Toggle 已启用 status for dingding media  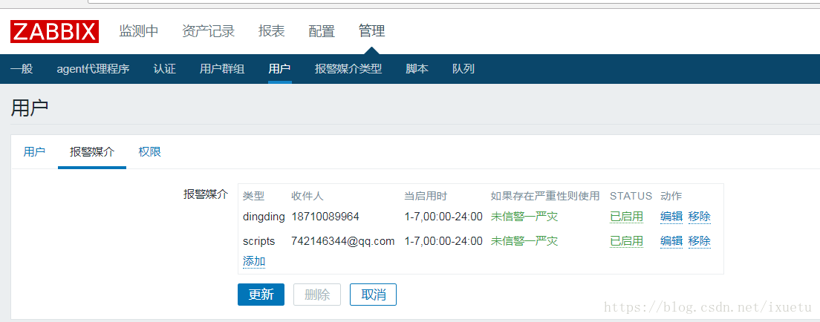click(626, 217)
